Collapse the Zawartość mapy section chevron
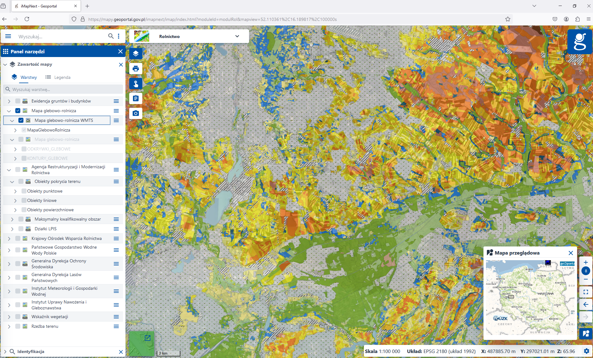593x358 pixels. [x=5, y=64]
